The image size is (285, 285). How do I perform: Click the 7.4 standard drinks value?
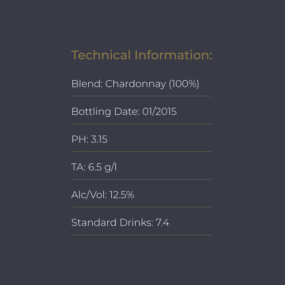pyautogui.click(x=163, y=222)
